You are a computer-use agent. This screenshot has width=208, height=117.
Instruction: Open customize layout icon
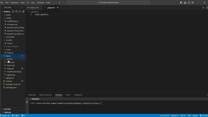tap(193, 3)
